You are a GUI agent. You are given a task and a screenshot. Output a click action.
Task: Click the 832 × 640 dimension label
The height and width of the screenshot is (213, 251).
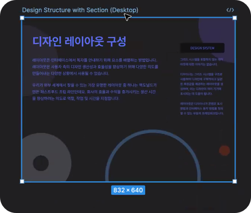(128, 190)
